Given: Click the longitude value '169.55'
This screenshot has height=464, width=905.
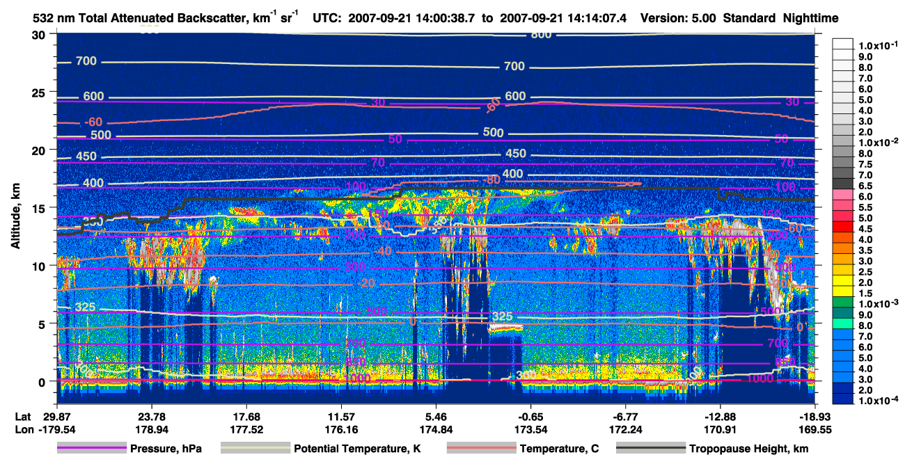Looking at the screenshot, I should coord(814,429).
